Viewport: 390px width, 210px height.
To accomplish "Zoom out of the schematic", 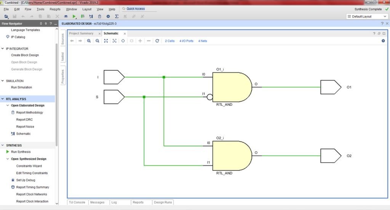I will tap(97, 41).
